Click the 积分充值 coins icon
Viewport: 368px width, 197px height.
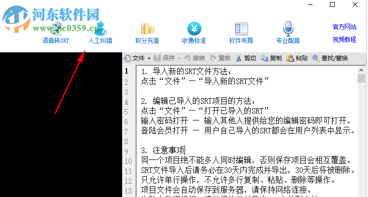click(x=147, y=29)
